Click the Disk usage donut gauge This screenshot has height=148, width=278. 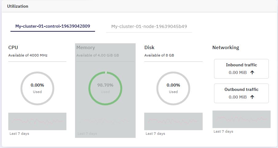(x=173, y=88)
